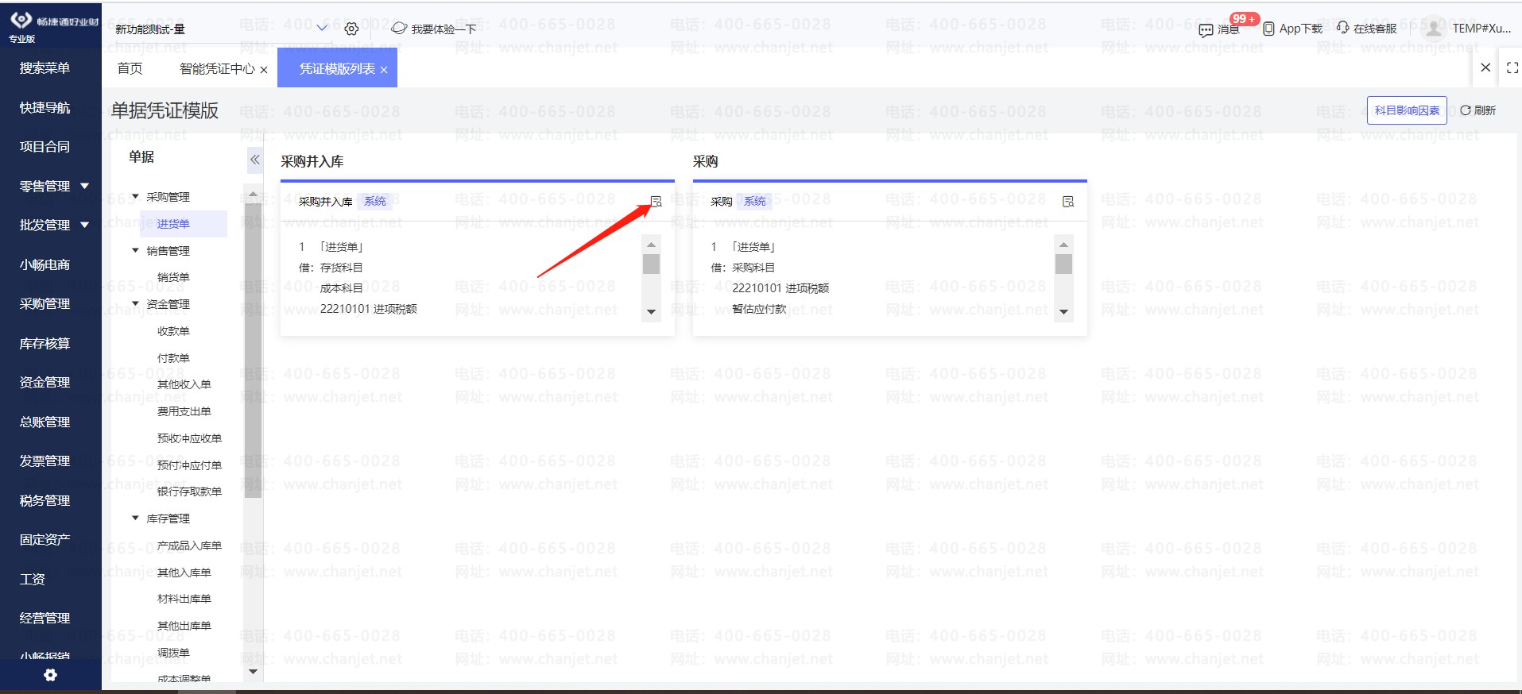Screen dimensions: 1522x694
Task: Open template detail icon on 采购 card
Action: (1068, 202)
